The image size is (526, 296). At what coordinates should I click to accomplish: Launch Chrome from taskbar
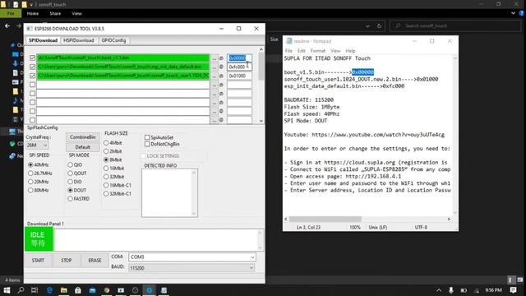click(x=107, y=290)
